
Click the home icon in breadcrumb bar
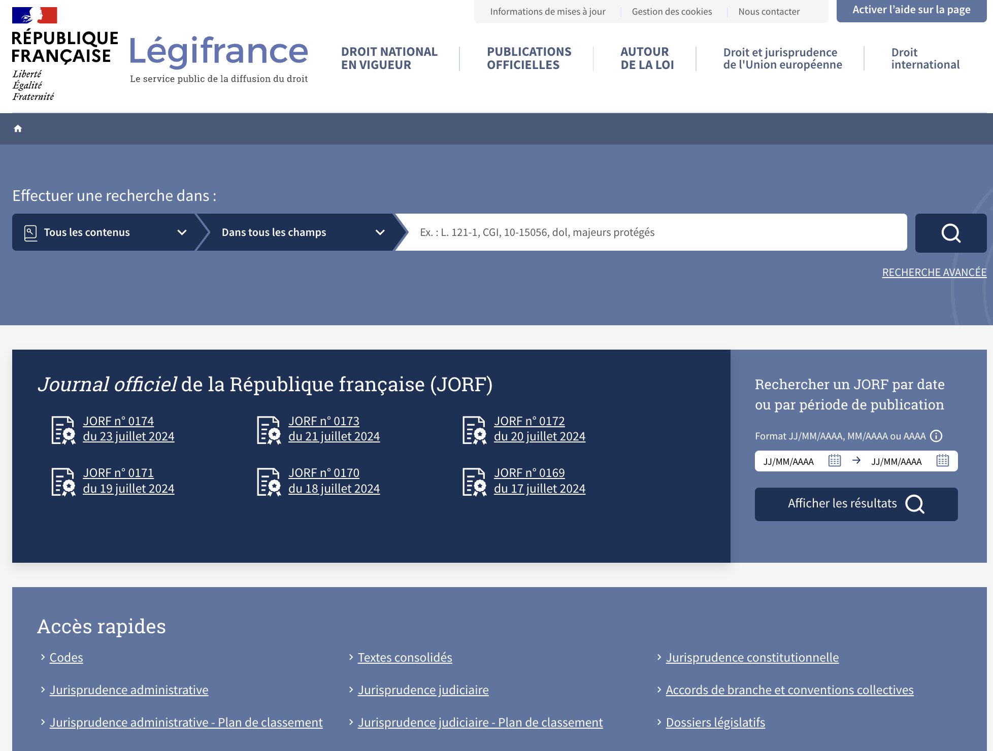coord(18,128)
